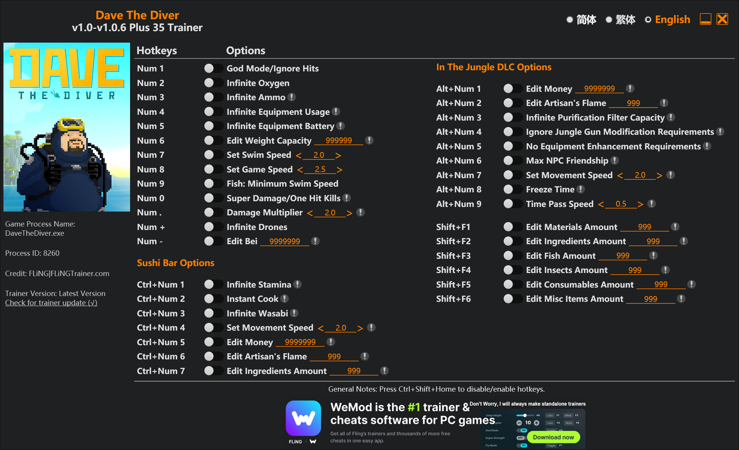This screenshot has width=739, height=450.
Task: Click info icon after Edit Misc Items Amount
Action: coord(681,299)
